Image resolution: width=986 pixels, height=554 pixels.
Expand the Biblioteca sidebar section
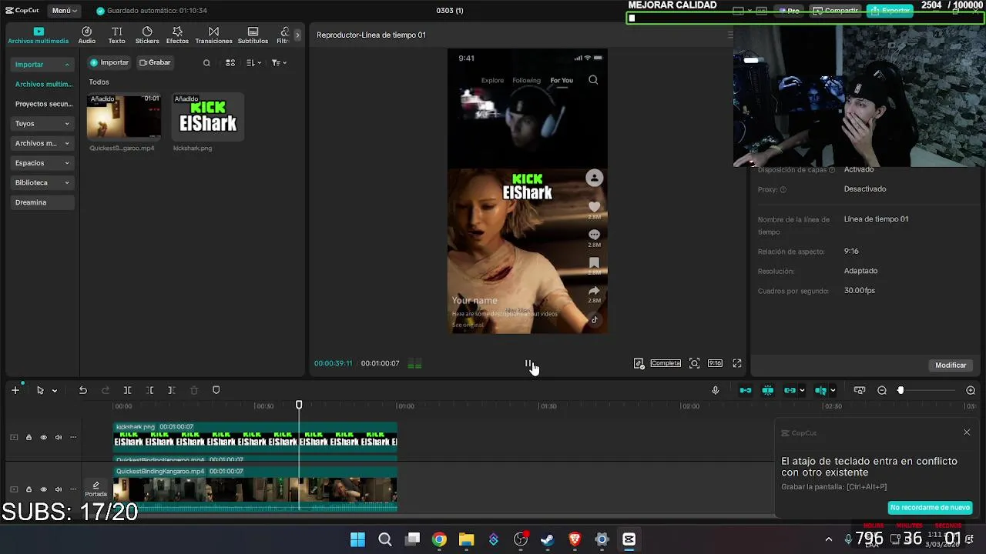(x=42, y=182)
